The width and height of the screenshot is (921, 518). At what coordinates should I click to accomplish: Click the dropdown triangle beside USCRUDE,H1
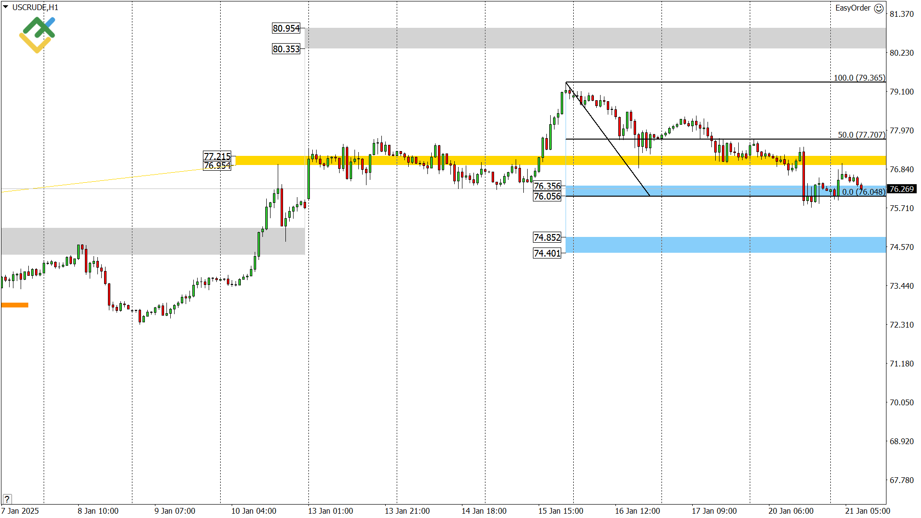pos(6,7)
